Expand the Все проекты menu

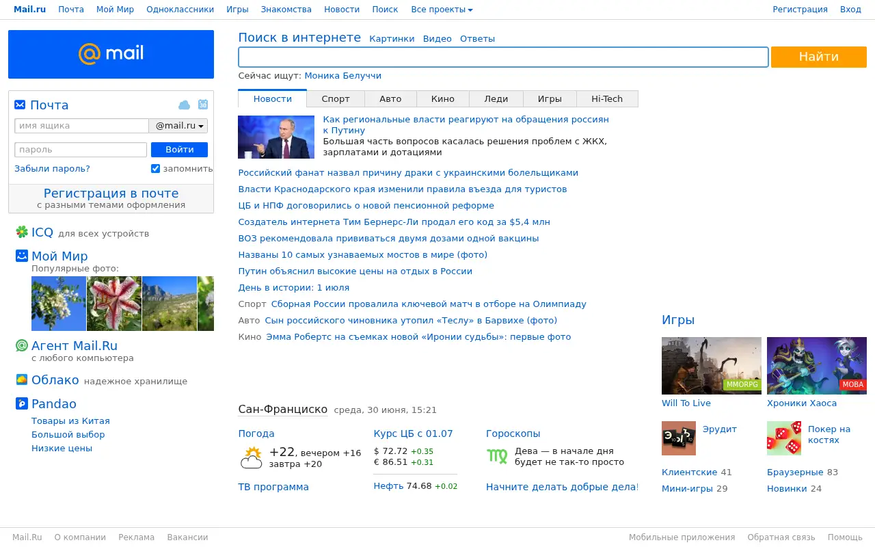click(x=442, y=10)
